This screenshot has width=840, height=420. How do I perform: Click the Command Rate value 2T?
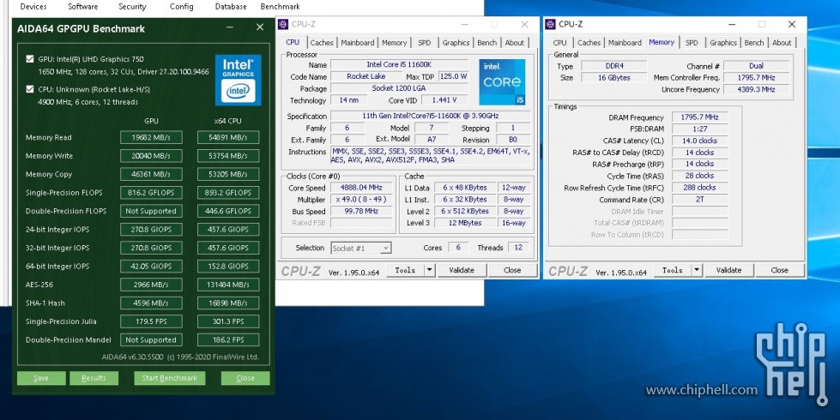tap(699, 200)
